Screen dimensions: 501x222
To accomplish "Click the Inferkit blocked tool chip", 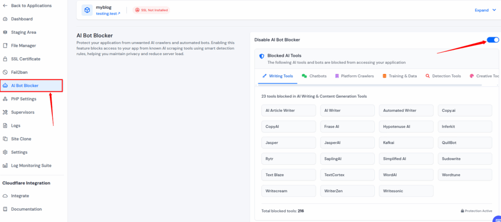I will click(465, 127).
